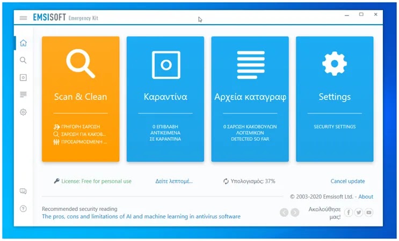Start ΠΡΟΣΑΡΜΟΣΜΕΝΗ custom scan
The image size is (399, 241).
click(x=80, y=142)
